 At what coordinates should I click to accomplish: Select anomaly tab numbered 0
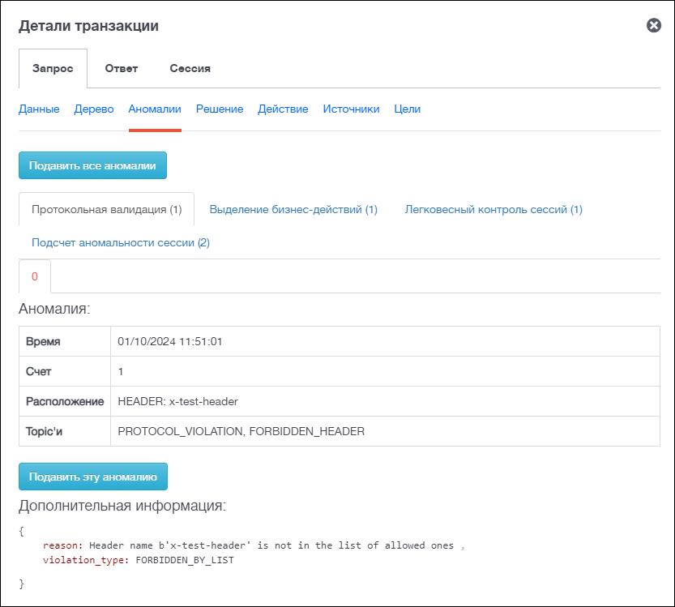35,276
